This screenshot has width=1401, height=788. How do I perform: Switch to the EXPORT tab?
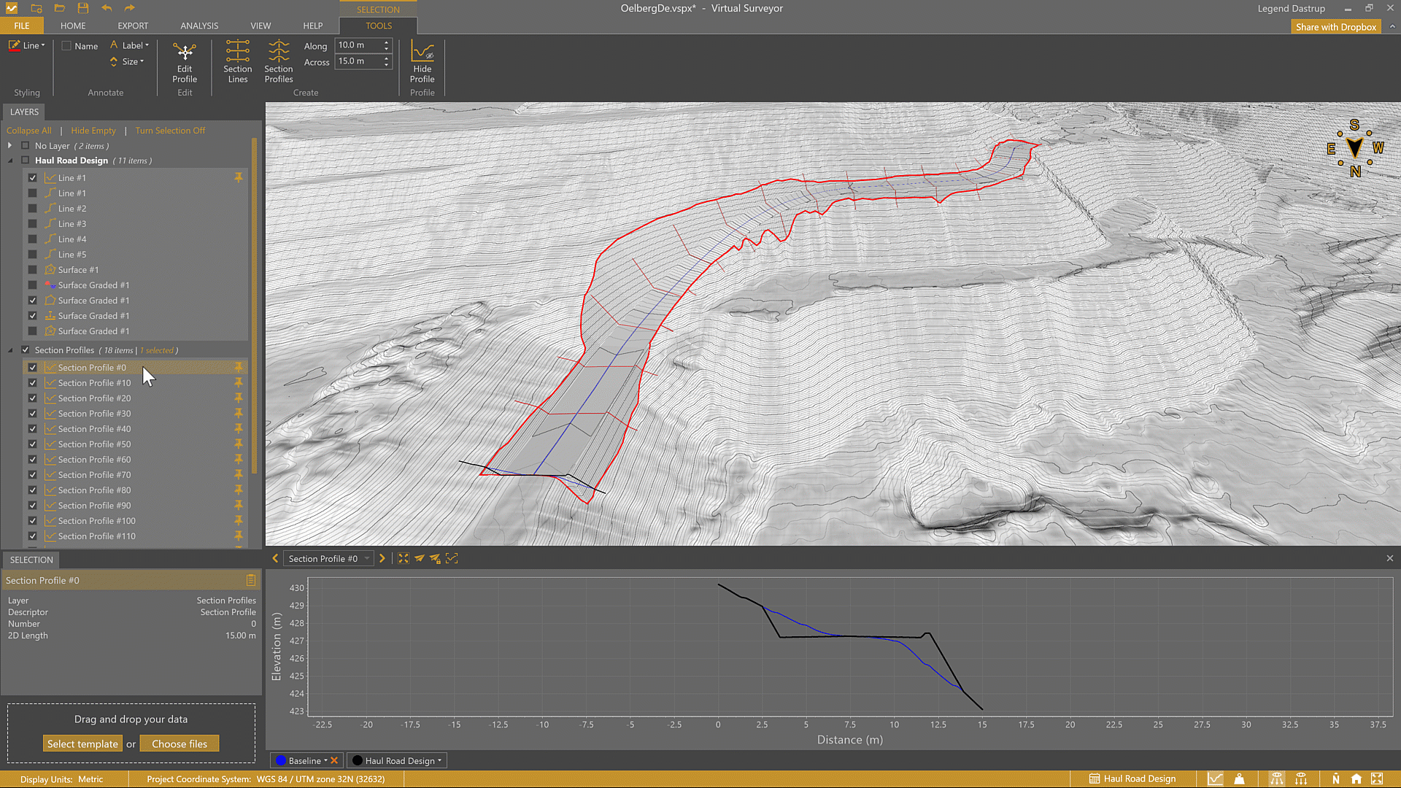pyautogui.click(x=133, y=26)
